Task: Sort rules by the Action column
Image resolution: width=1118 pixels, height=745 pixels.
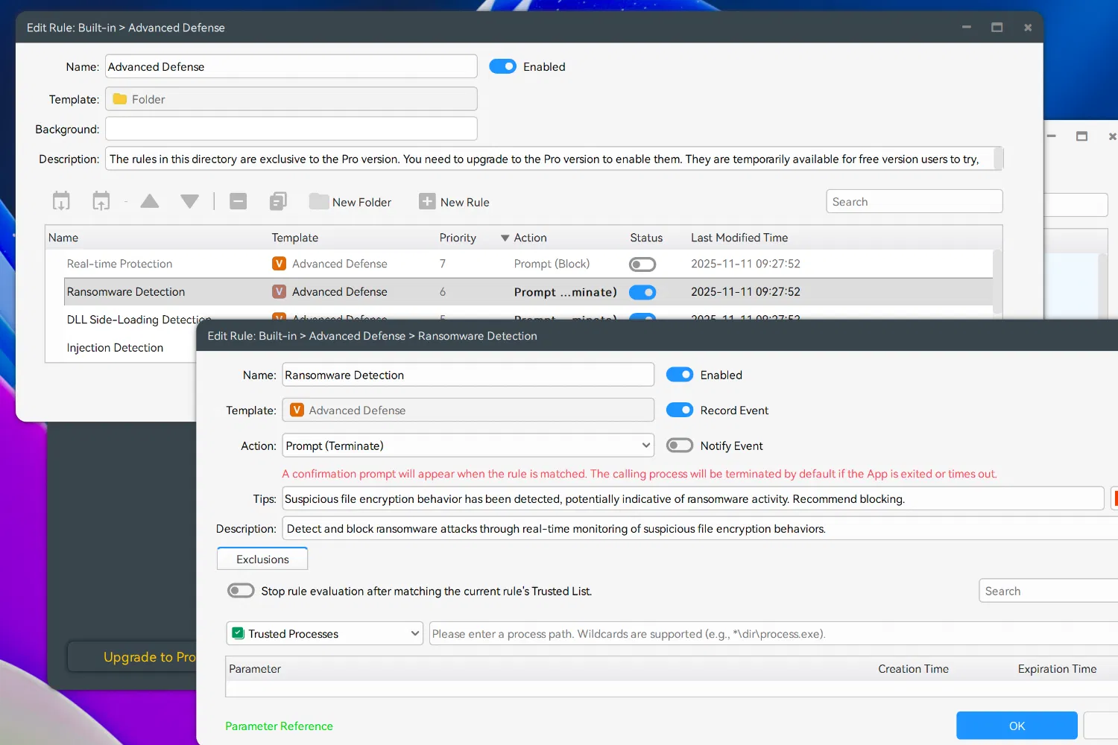Action: [x=530, y=238]
